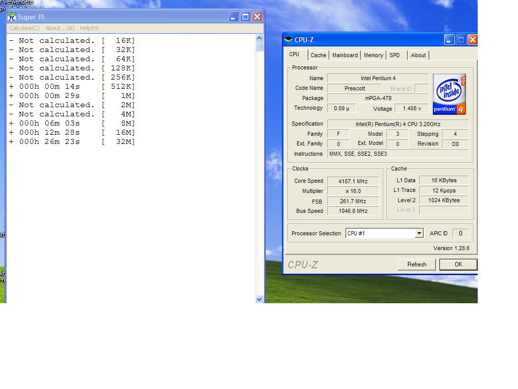This screenshot has height=389, width=518.
Task: Click the Bus Speed value '1046.8 MHz'
Action: (x=353, y=211)
